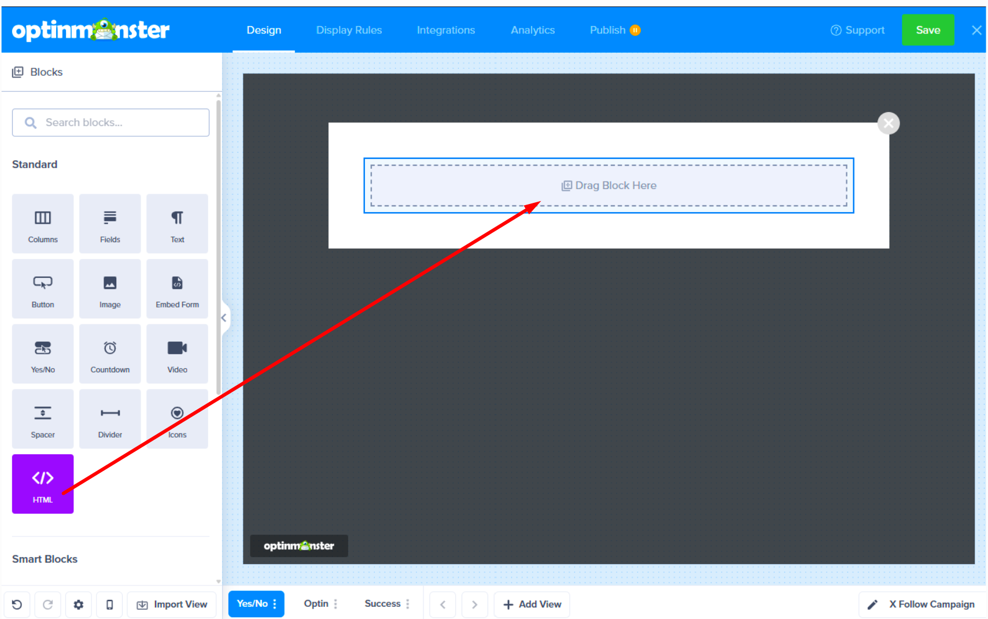Click Import View button
Image resolution: width=988 pixels, height=619 pixels.
[x=172, y=605]
